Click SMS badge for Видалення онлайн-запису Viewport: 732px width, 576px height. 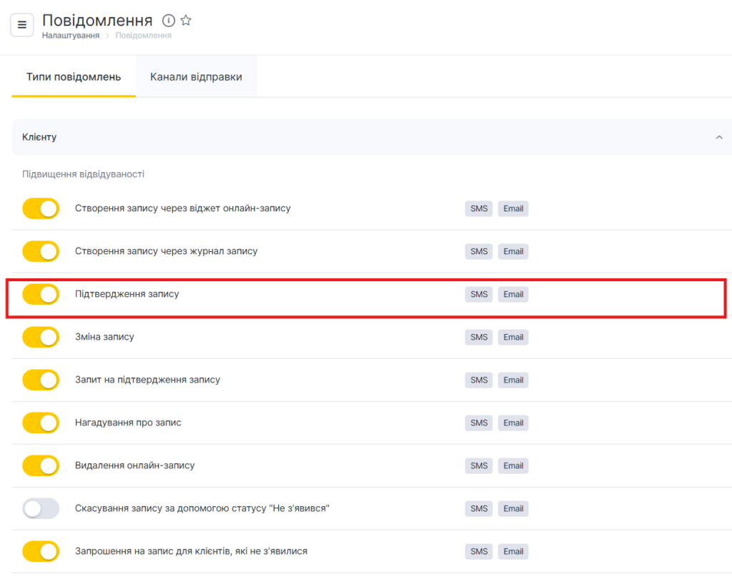coord(478,465)
